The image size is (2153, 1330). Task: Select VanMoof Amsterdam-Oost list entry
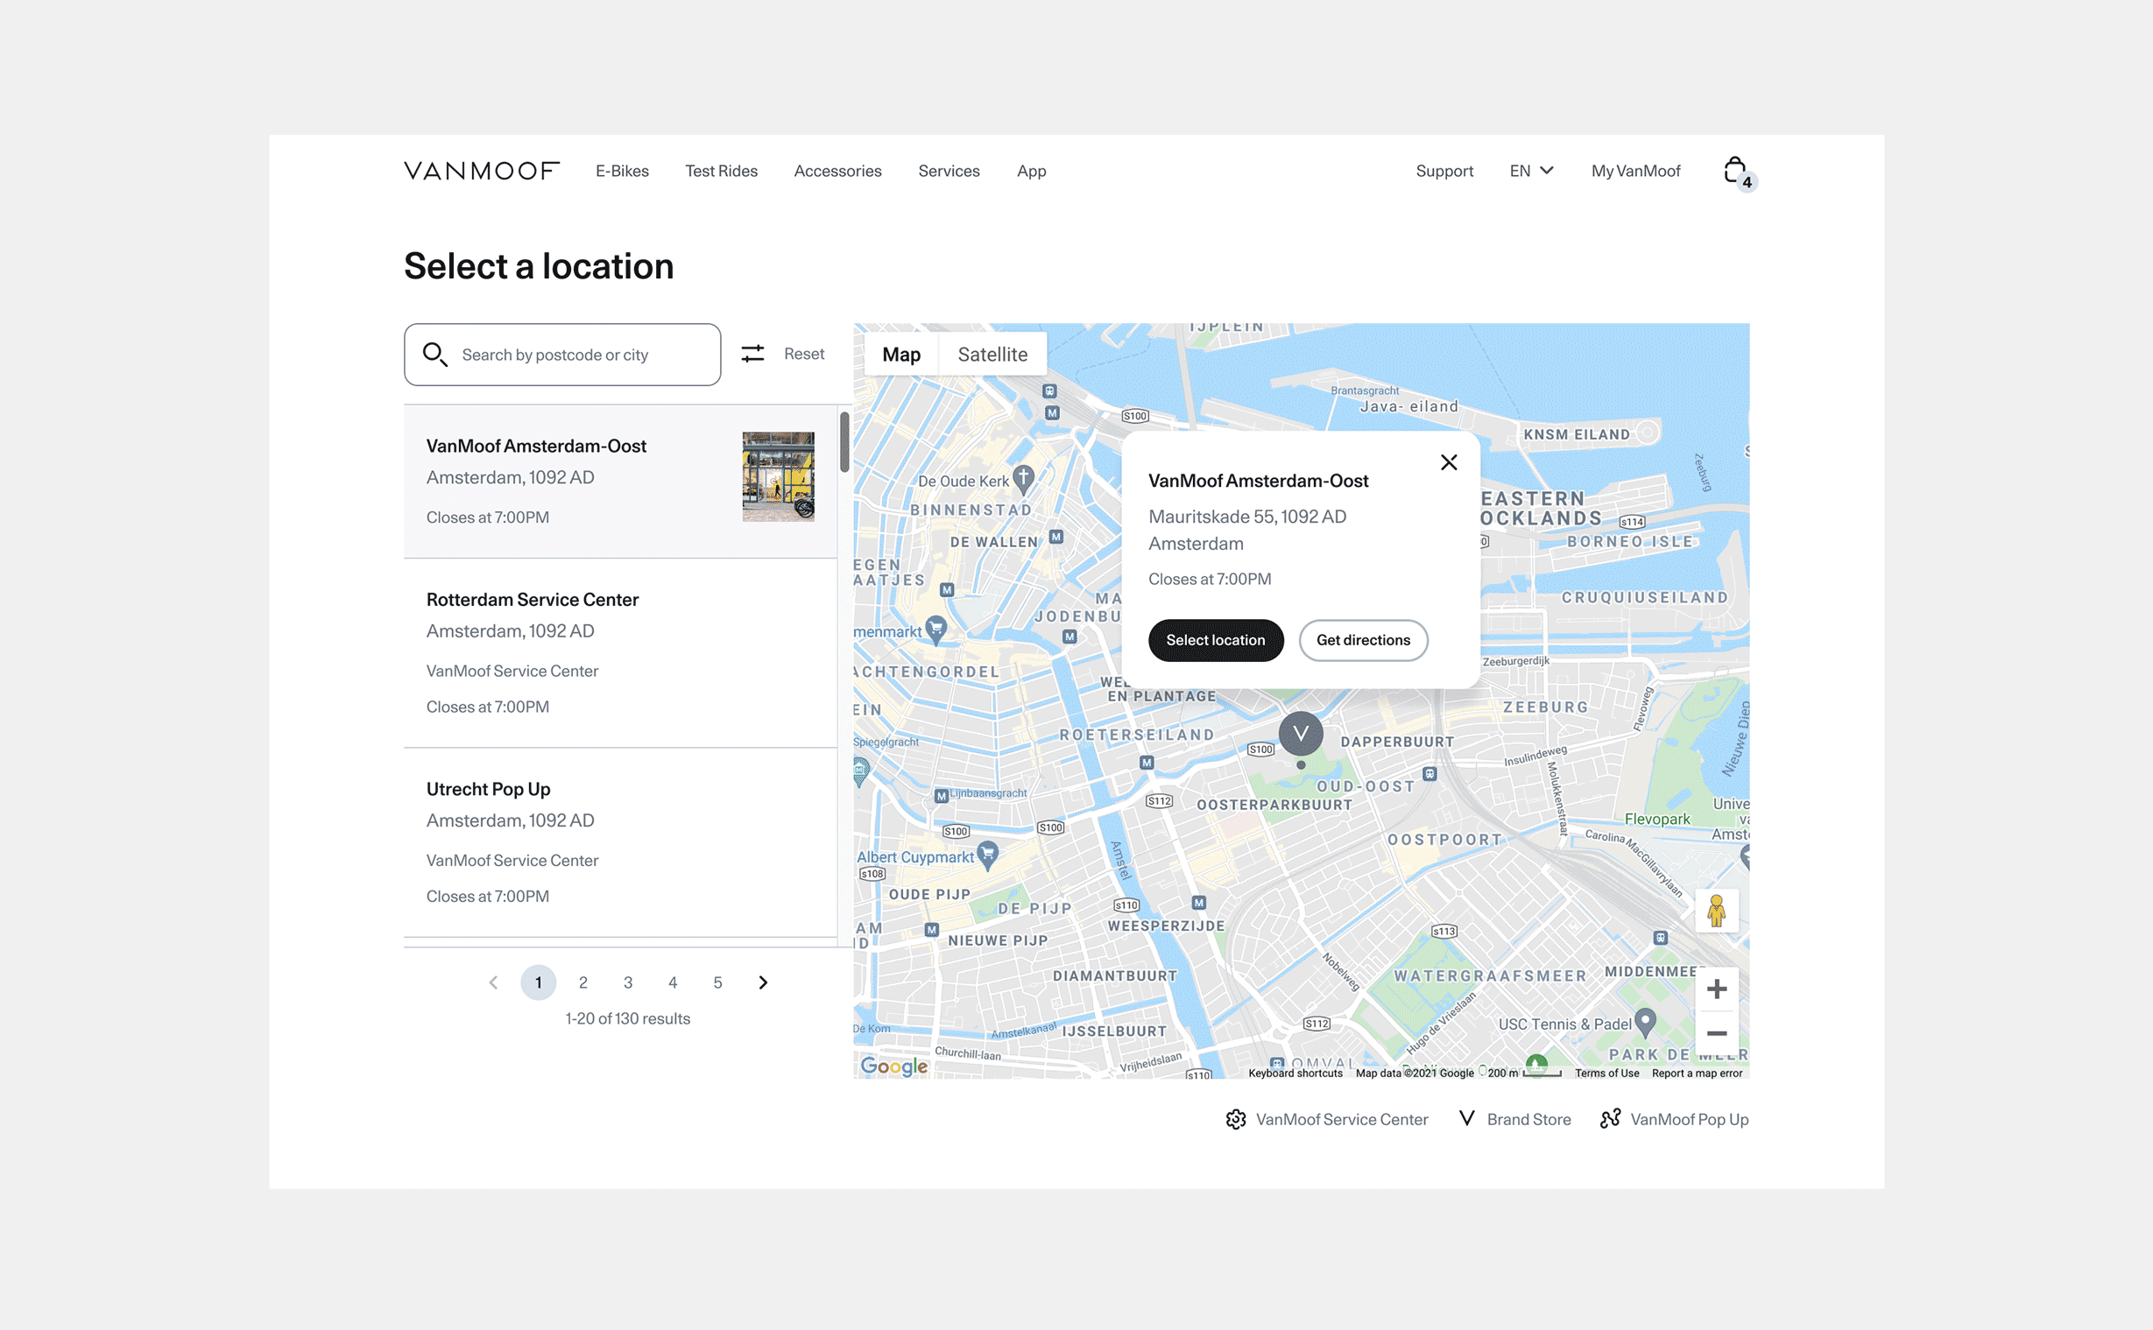[620, 482]
